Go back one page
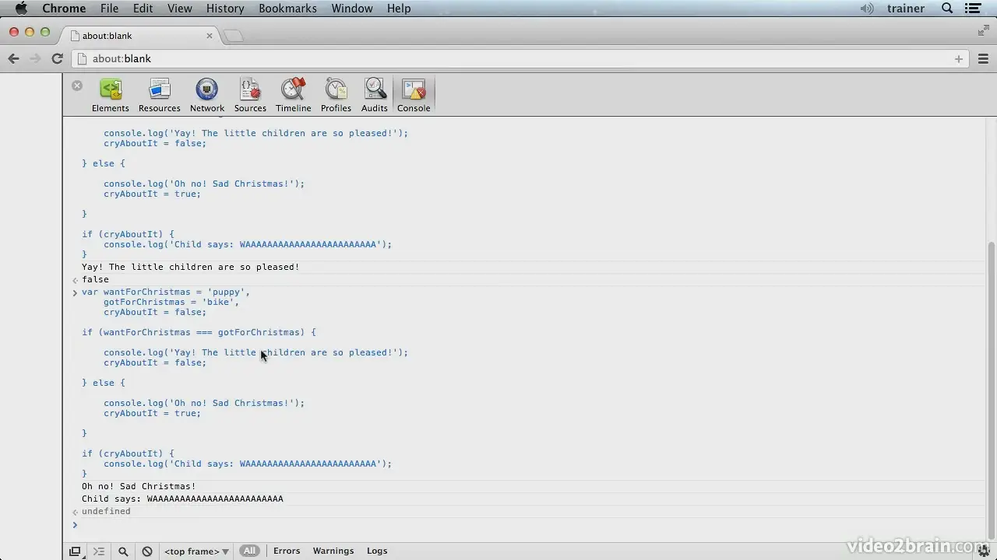This screenshot has height=560, width=997. coord(14,58)
